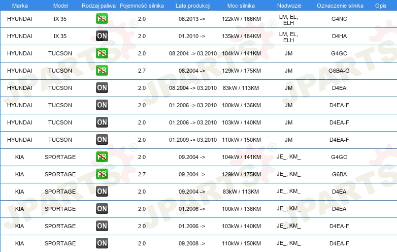
Task: Click the ON icon in Tucson 110kW / 150KM row
Action: point(102,140)
